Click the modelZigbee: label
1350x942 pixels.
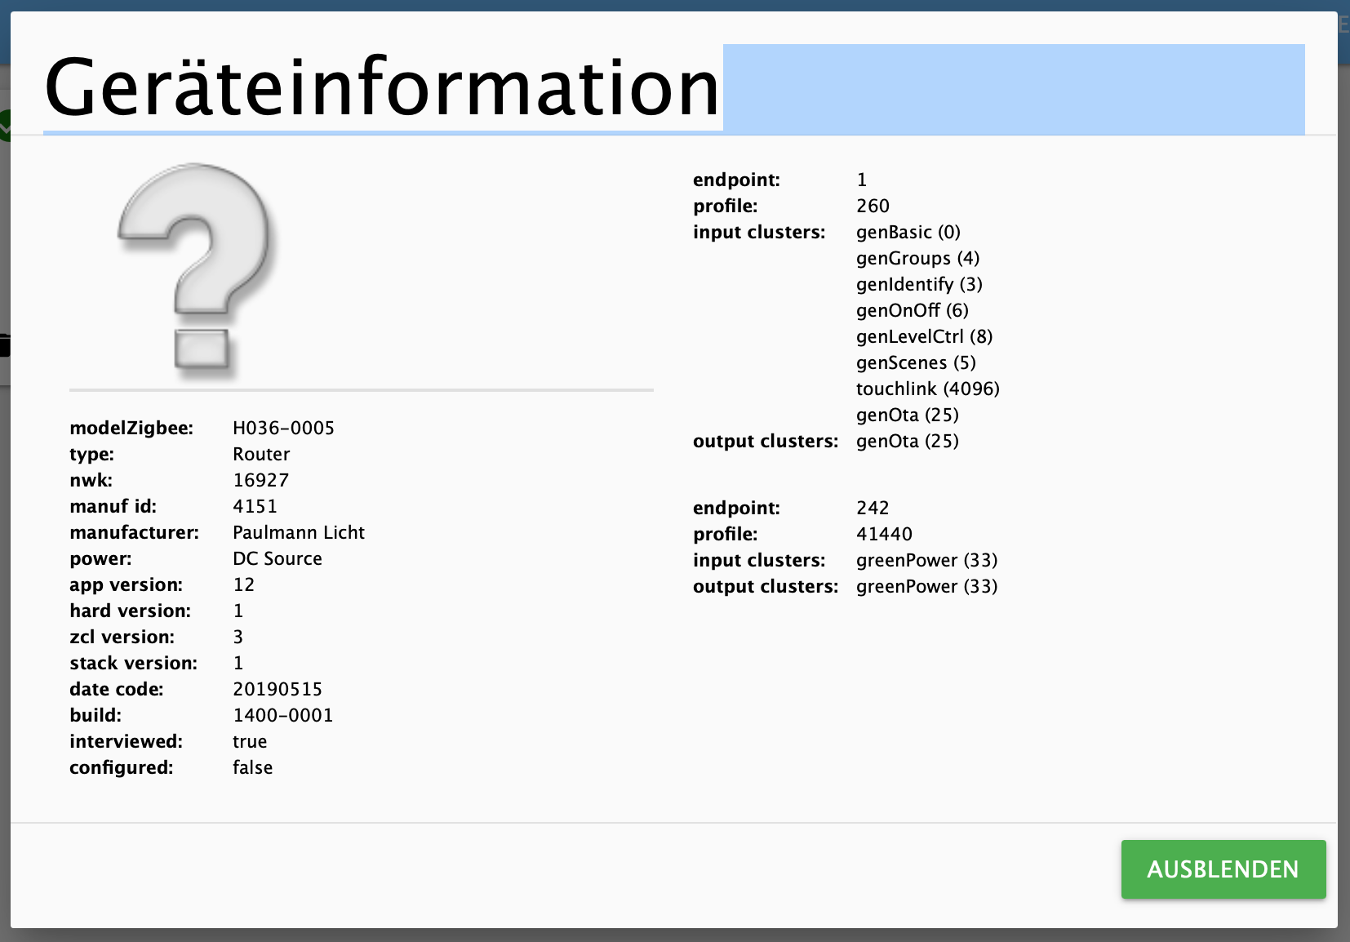[x=131, y=428]
